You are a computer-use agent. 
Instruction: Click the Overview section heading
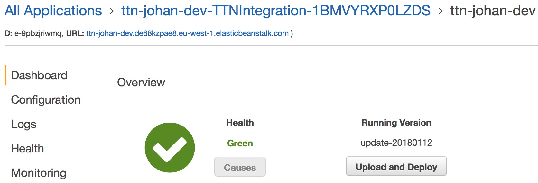141,83
